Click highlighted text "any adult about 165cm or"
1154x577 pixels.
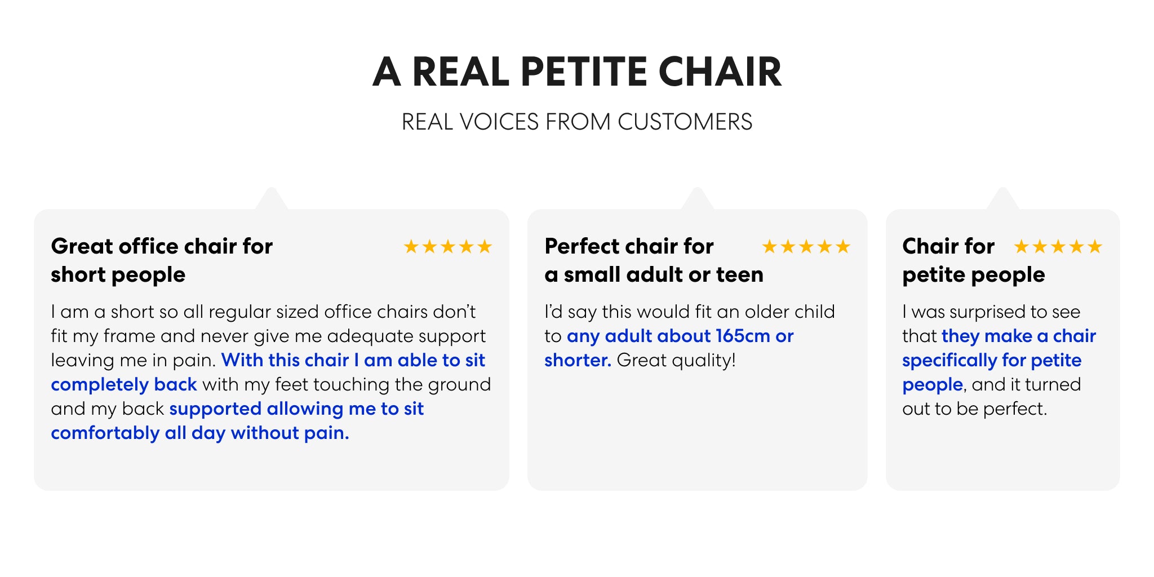(680, 336)
